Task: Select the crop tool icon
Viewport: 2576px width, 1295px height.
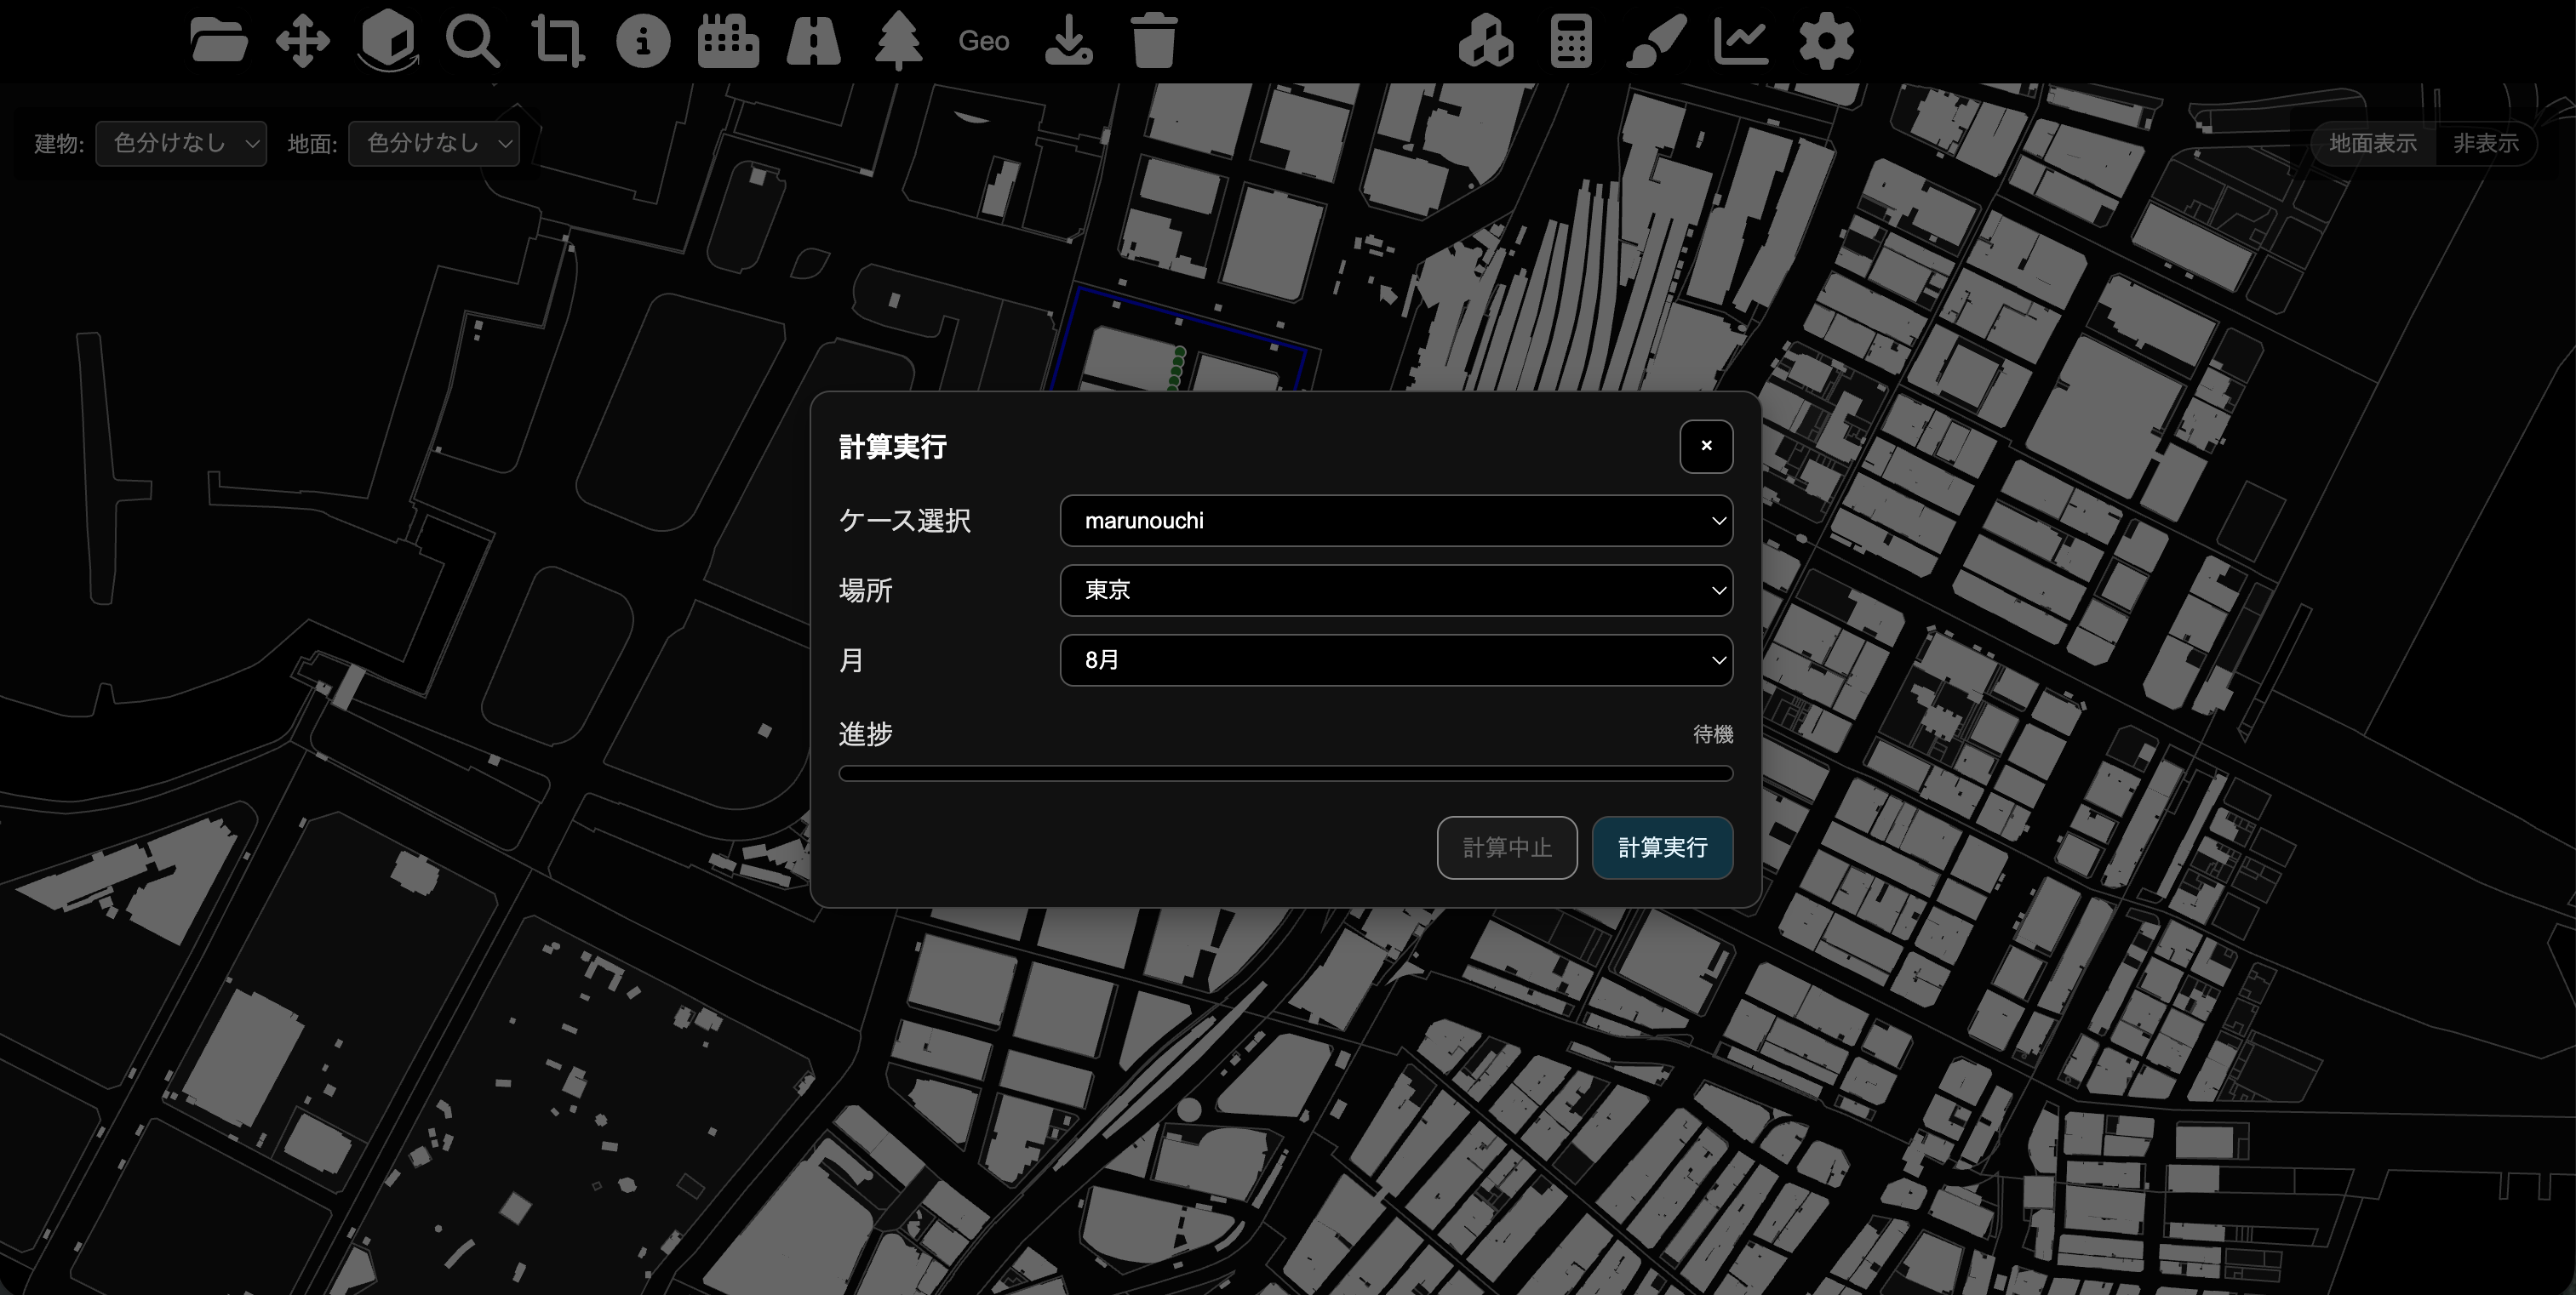Action: click(x=558, y=41)
